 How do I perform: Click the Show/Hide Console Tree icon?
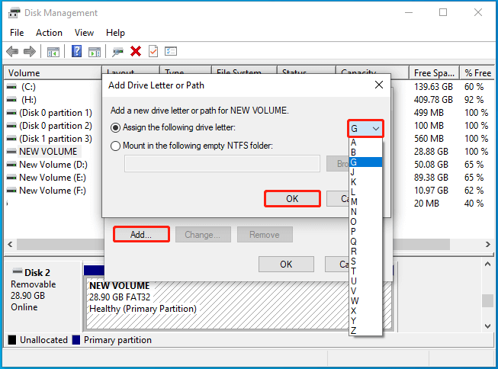coord(53,51)
